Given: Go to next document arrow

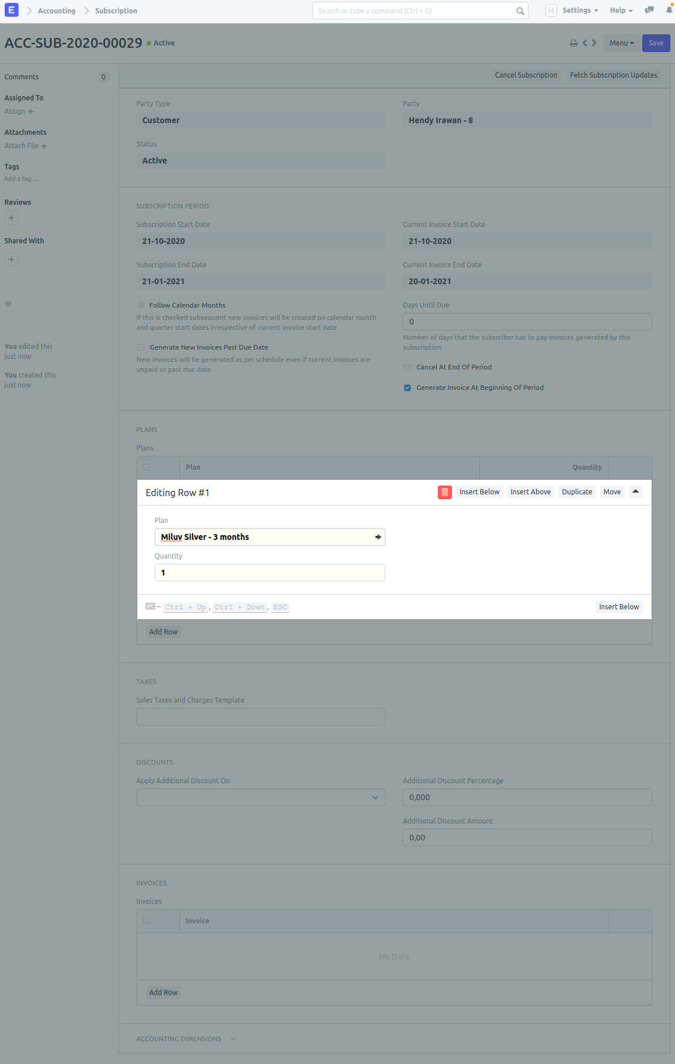Looking at the screenshot, I should coord(594,43).
